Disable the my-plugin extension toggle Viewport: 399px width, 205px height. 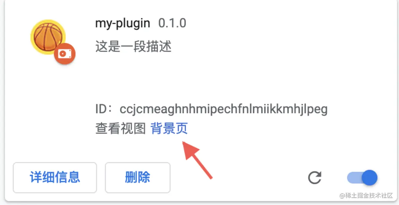[x=362, y=178]
